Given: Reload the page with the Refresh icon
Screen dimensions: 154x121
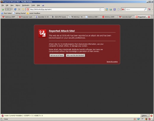Looking at the screenshot, I should pyautogui.click(x=15, y=9).
